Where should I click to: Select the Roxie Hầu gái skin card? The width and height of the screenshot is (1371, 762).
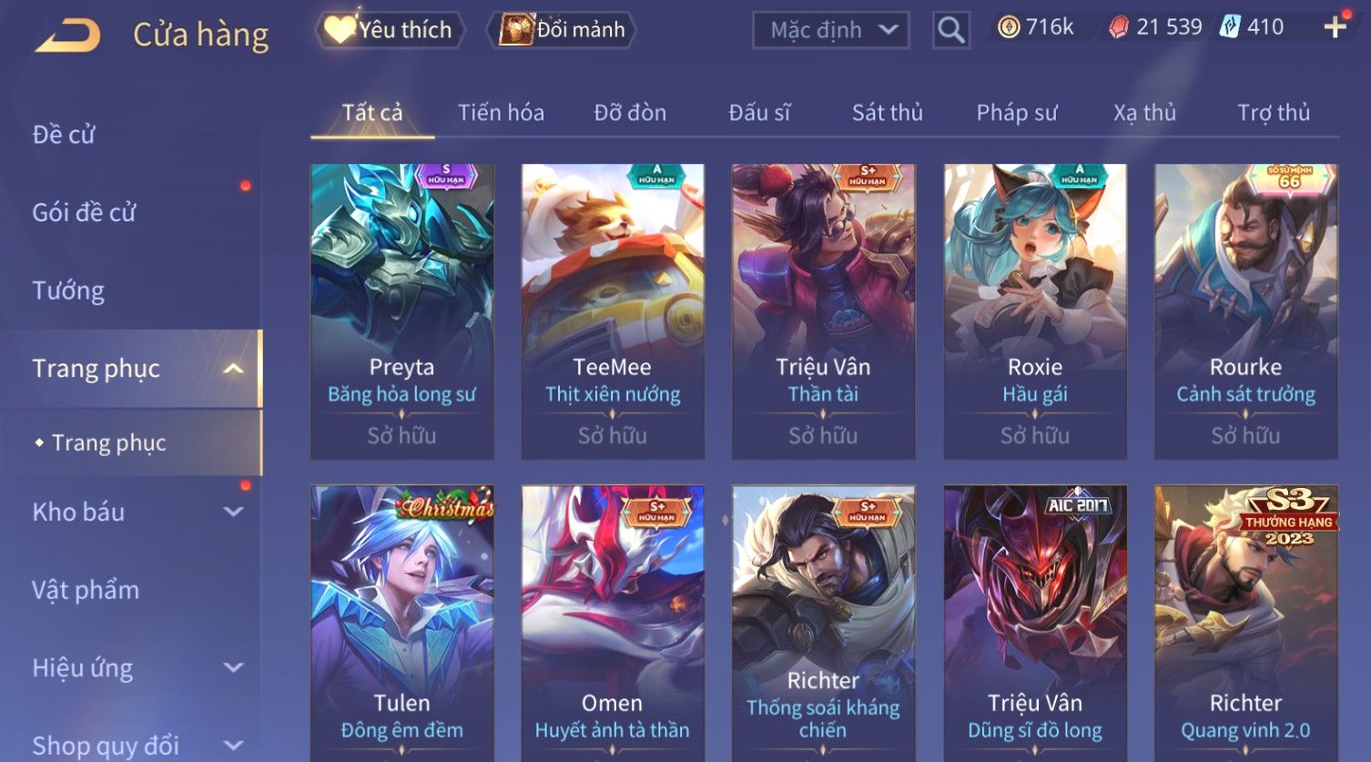(1035, 311)
